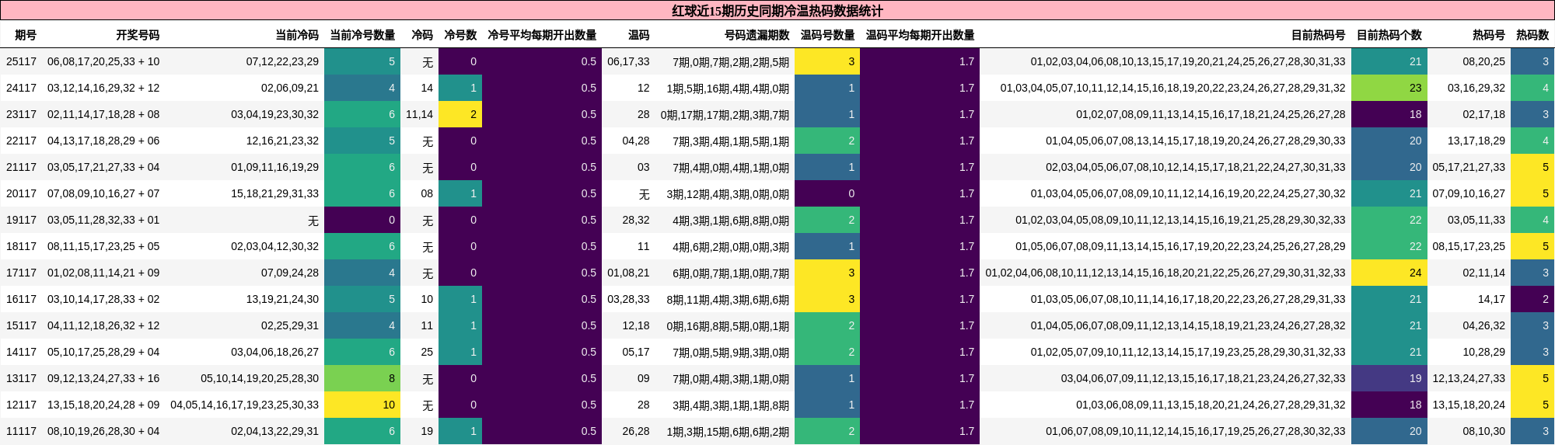
Task: Click the purple 热码数 cell showing 2
Action: [1532, 299]
